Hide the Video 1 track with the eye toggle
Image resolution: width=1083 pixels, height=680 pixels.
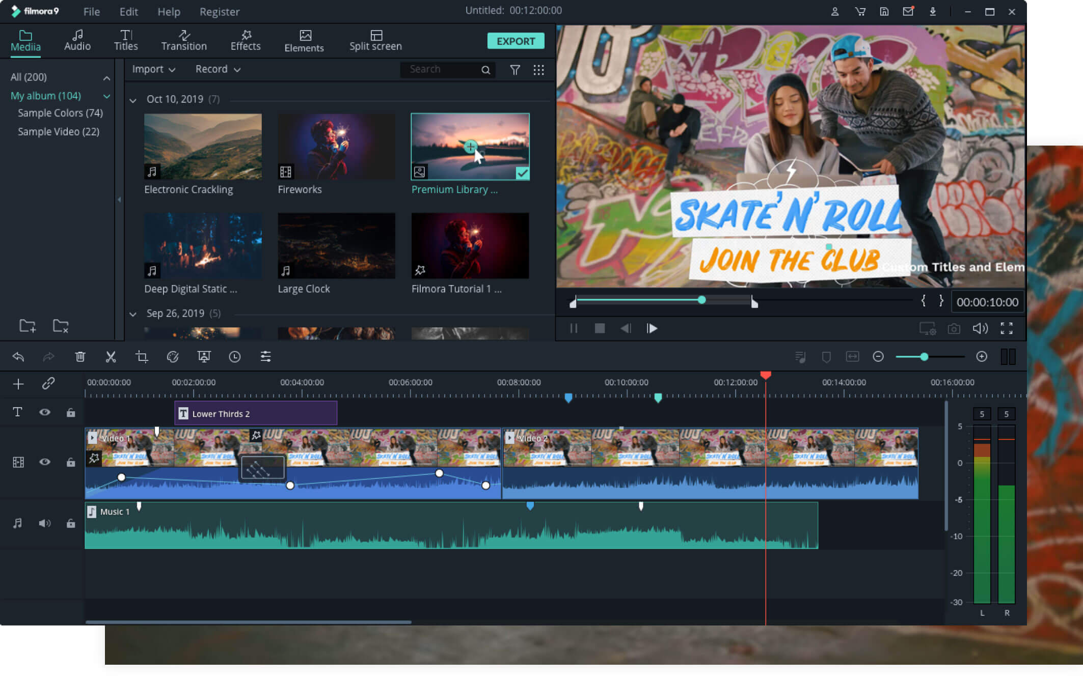click(45, 462)
